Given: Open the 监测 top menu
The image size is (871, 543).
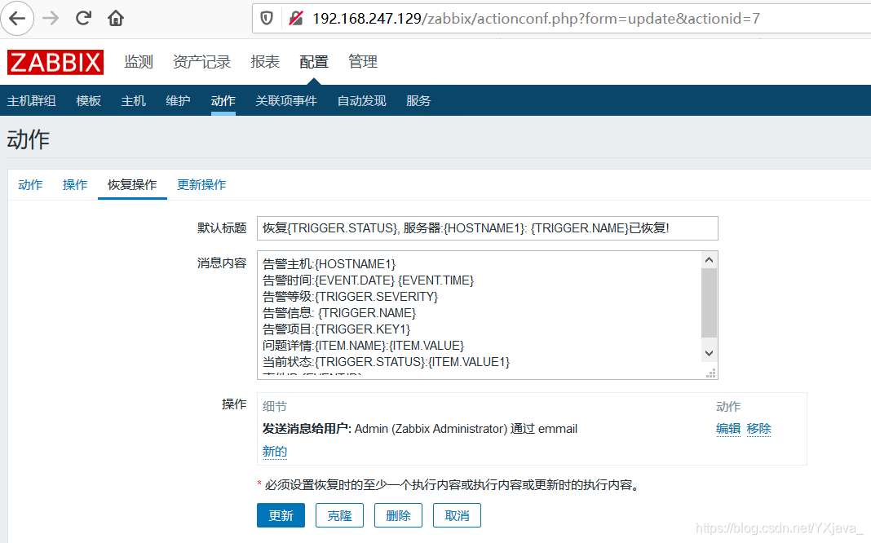Looking at the screenshot, I should pos(139,62).
